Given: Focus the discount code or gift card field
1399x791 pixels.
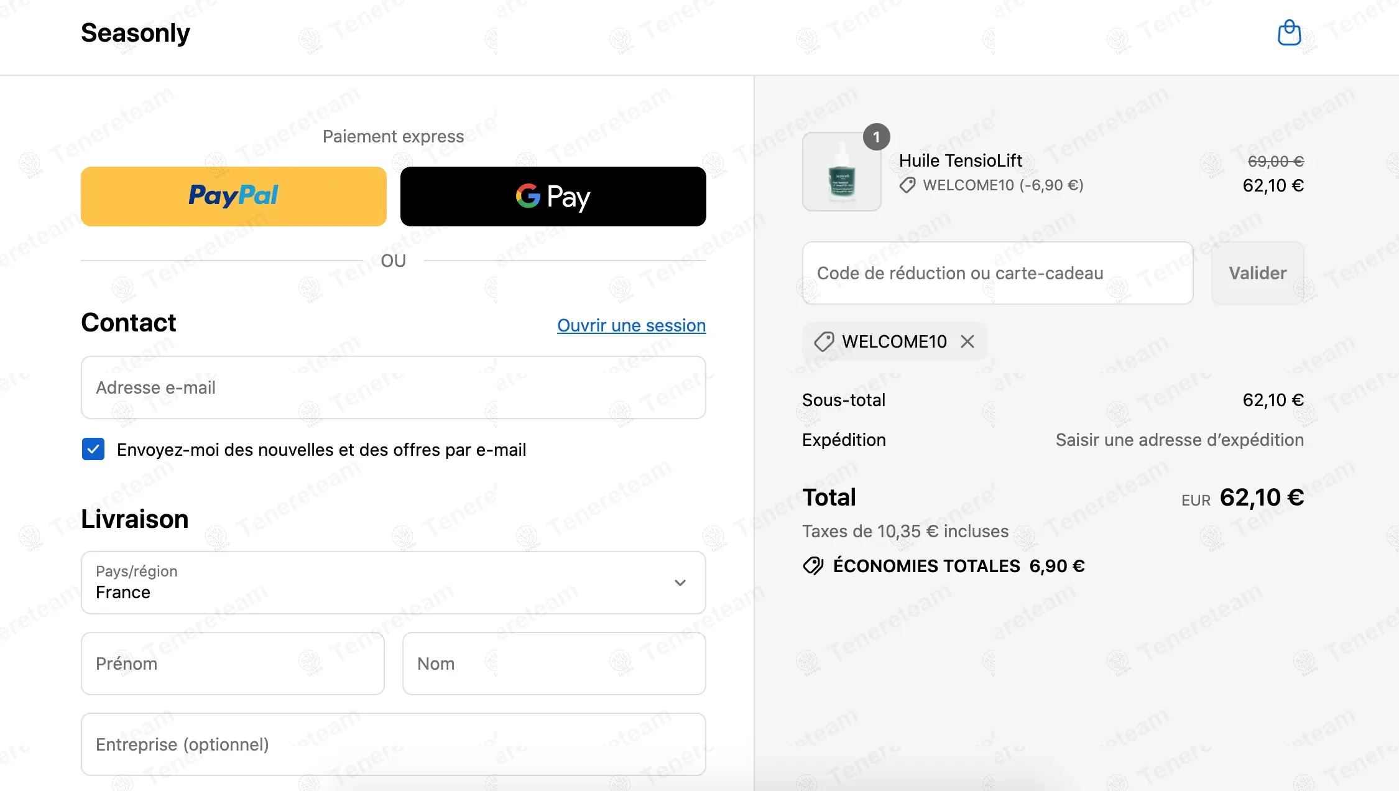Looking at the screenshot, I should (x=998, y=273).
